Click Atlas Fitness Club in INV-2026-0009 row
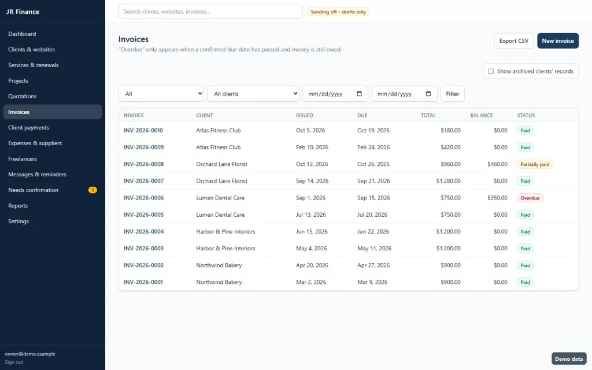Viewport: 592px width, 370px height. pyautogui.click(x=218, y=147)
